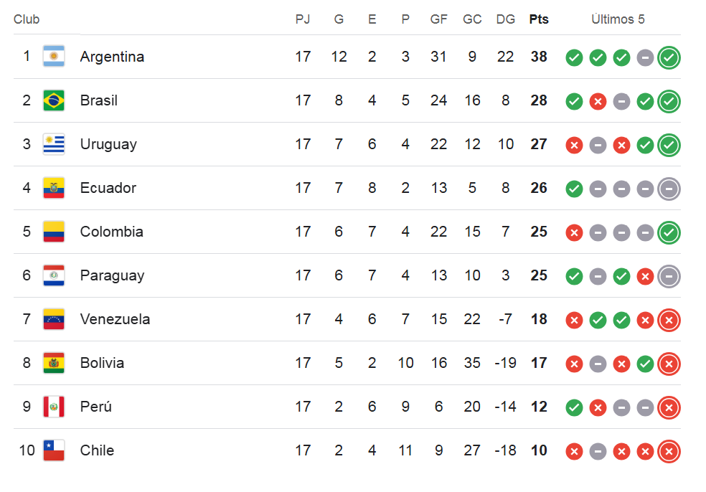Click Brasil's red loss result icon
The width and height of the screenshot is (706, 492).
(598, 101)
